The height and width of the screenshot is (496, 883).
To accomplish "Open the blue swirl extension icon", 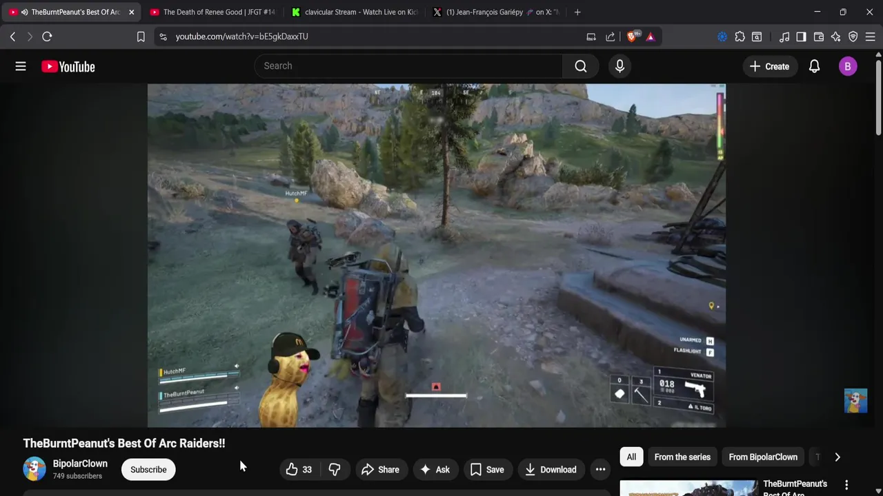I will point(722,37).
